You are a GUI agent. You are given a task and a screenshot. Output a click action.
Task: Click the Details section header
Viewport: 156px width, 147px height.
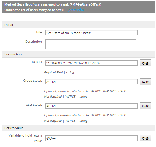click(x=78, y=25)
